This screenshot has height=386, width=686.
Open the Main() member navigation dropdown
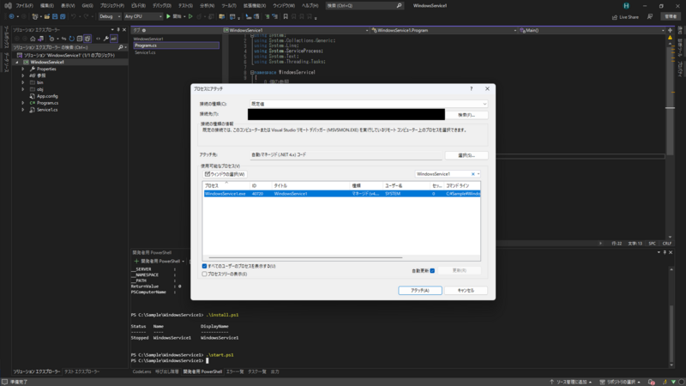click(x=592, y=30)
